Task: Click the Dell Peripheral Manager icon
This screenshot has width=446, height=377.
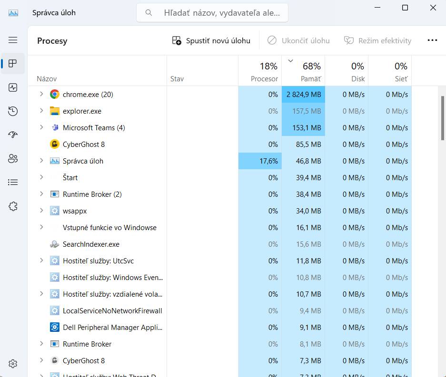Action: point(55,327)
